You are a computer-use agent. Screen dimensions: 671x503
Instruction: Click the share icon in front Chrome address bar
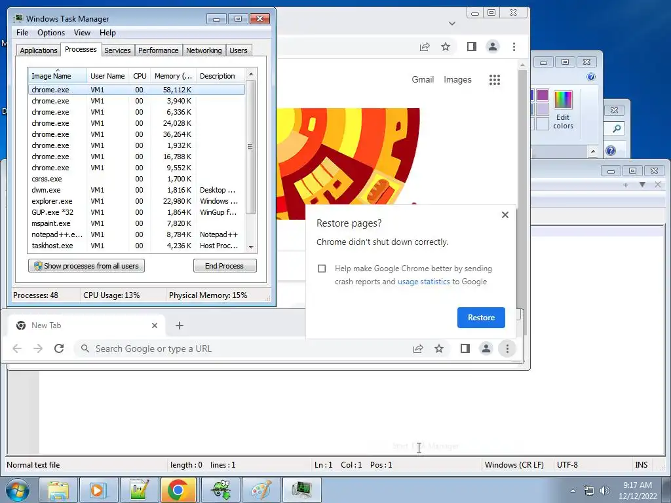coord(418,348)
